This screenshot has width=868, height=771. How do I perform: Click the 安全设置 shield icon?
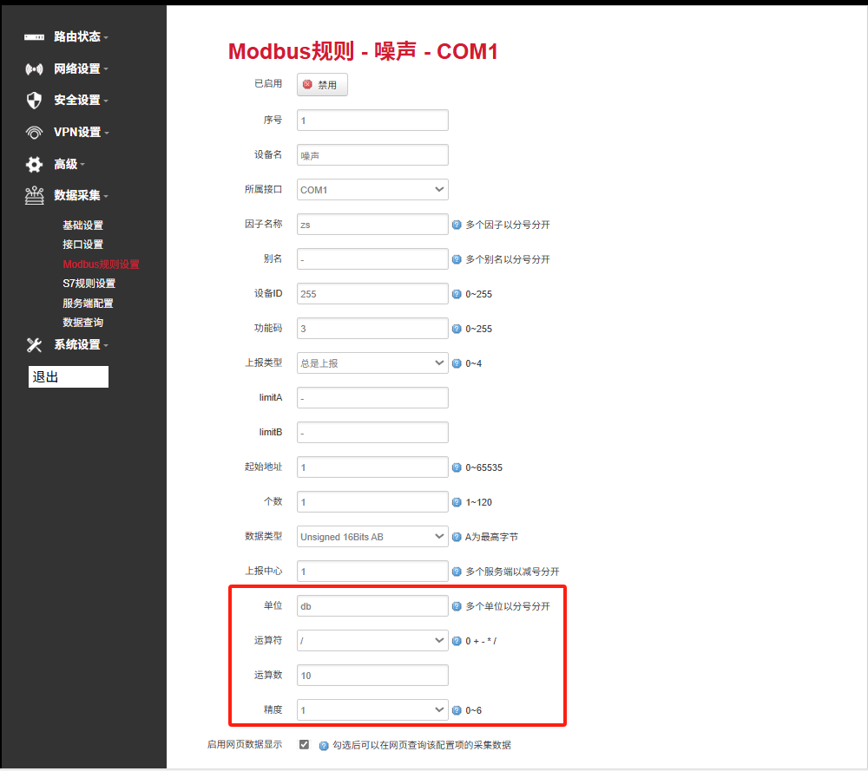coord(31,100)
